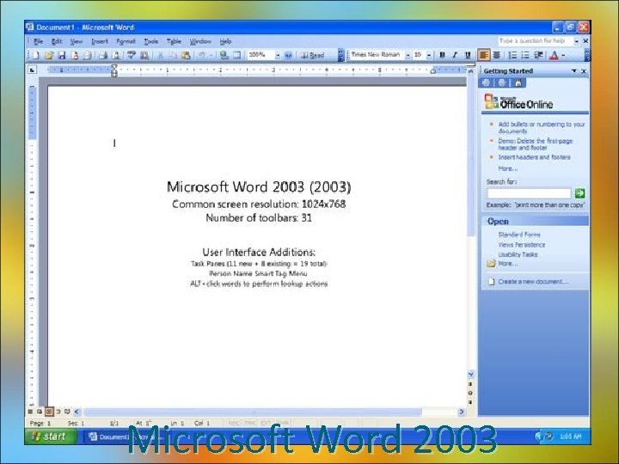
Task: Open the help question box dropdown arrow
Action: 576,41
